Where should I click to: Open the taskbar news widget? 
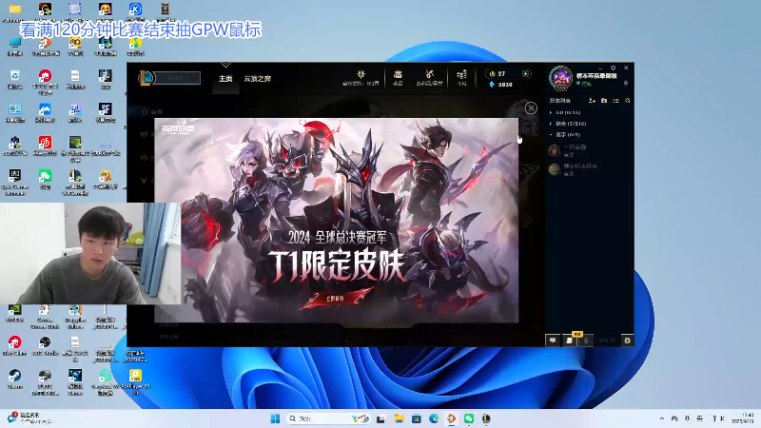pyautogui.click(x=30, y=418)
